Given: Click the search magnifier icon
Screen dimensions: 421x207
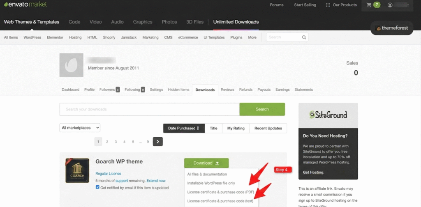Looking at the screenshot, I should coord(304,37).
